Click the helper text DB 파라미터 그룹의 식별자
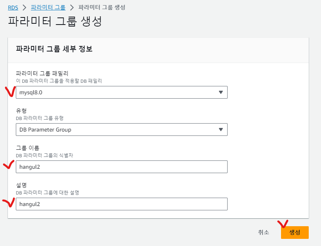 44,155
